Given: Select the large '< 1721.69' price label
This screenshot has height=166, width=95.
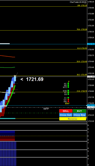Looking at the screenshot, I should [32, 79].
